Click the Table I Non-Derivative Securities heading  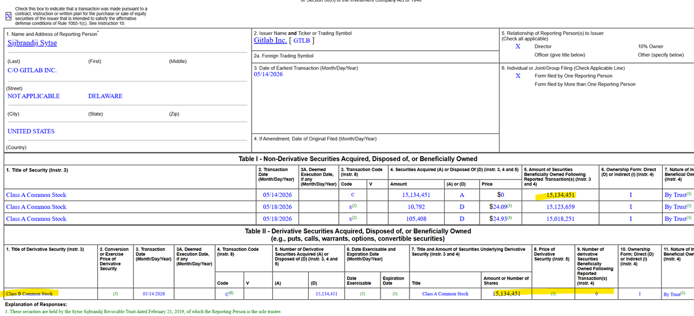click(x=358, y=159)
